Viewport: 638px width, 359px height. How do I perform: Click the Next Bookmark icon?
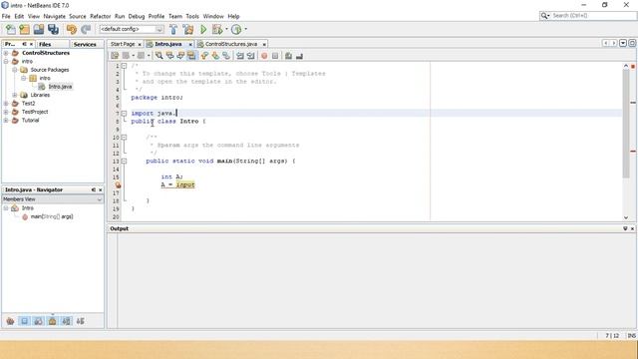click(215, 56)
